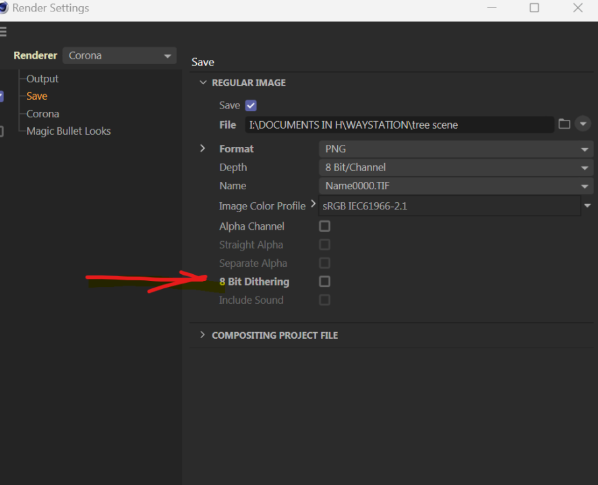Uncheck the Save checkbox under Regular Image
Viewport: 598px width, 485px height.
click(251, 106)
